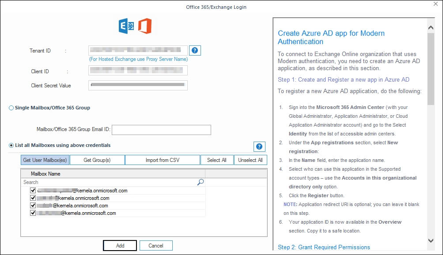Click Create Azure AD app for Modern Authentication heading
Screen dimensions: 443x255
point(331,37)
